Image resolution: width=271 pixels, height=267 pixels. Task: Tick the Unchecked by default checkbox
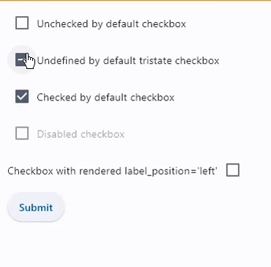(22, 23)
